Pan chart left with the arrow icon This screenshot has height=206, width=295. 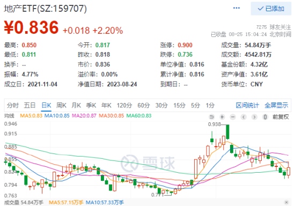click(244, 117)
